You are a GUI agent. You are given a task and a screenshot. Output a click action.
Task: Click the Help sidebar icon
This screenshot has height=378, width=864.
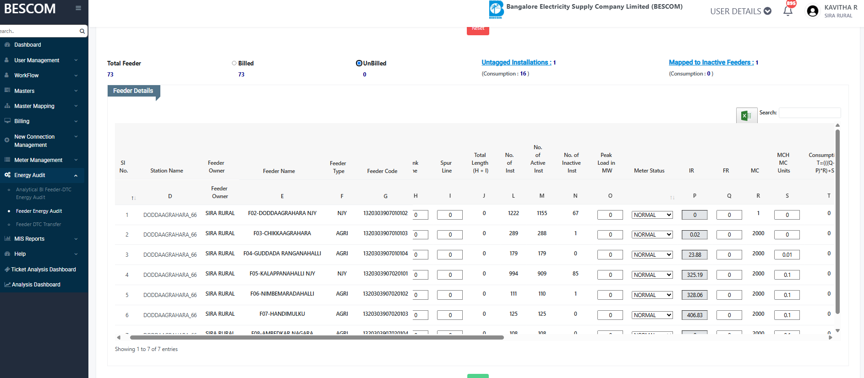click(7, 254)
